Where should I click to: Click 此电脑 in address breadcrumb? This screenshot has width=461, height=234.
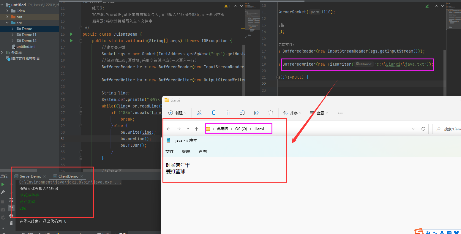[222, 129]
